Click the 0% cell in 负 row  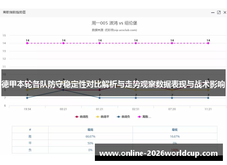coord(90,150)
